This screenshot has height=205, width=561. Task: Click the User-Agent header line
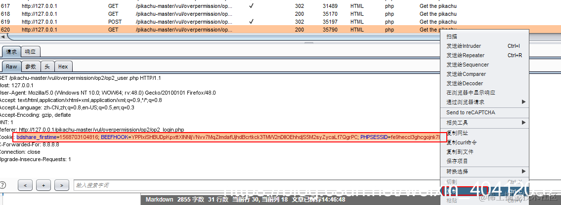point(108,93)
